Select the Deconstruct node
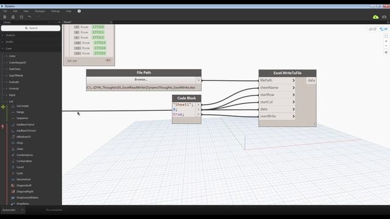This screenshot has width=390, height=219. tap(24, 179)
